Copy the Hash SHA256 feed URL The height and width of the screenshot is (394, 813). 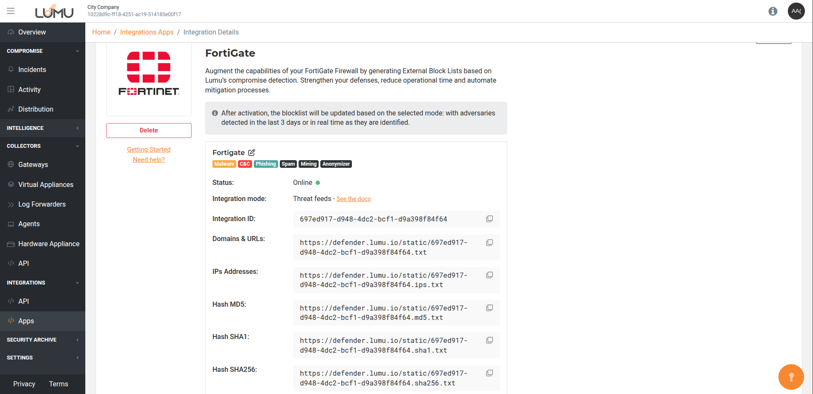coord(489,373)
